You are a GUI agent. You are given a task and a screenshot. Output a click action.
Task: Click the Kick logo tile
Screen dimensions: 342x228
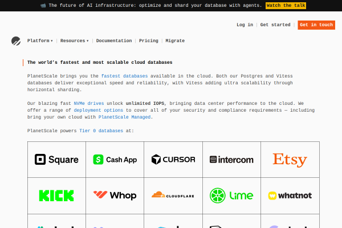56,196
